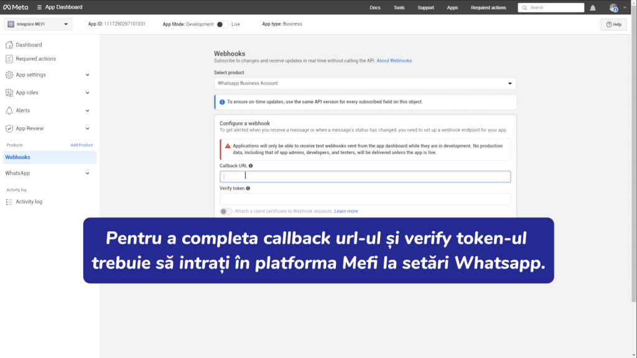This screenshot has height=358, width=637.
Task: Expand the App settings chevron
Action: tap(87, 75)
